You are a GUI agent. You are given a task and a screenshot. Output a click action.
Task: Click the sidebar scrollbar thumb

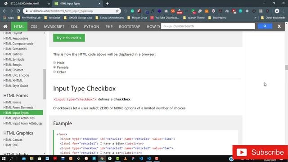tap(45, 84)
